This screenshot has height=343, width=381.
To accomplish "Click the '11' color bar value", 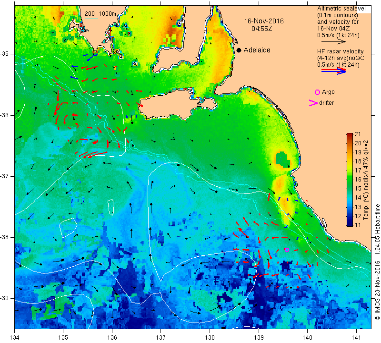I will click(358, 225).
